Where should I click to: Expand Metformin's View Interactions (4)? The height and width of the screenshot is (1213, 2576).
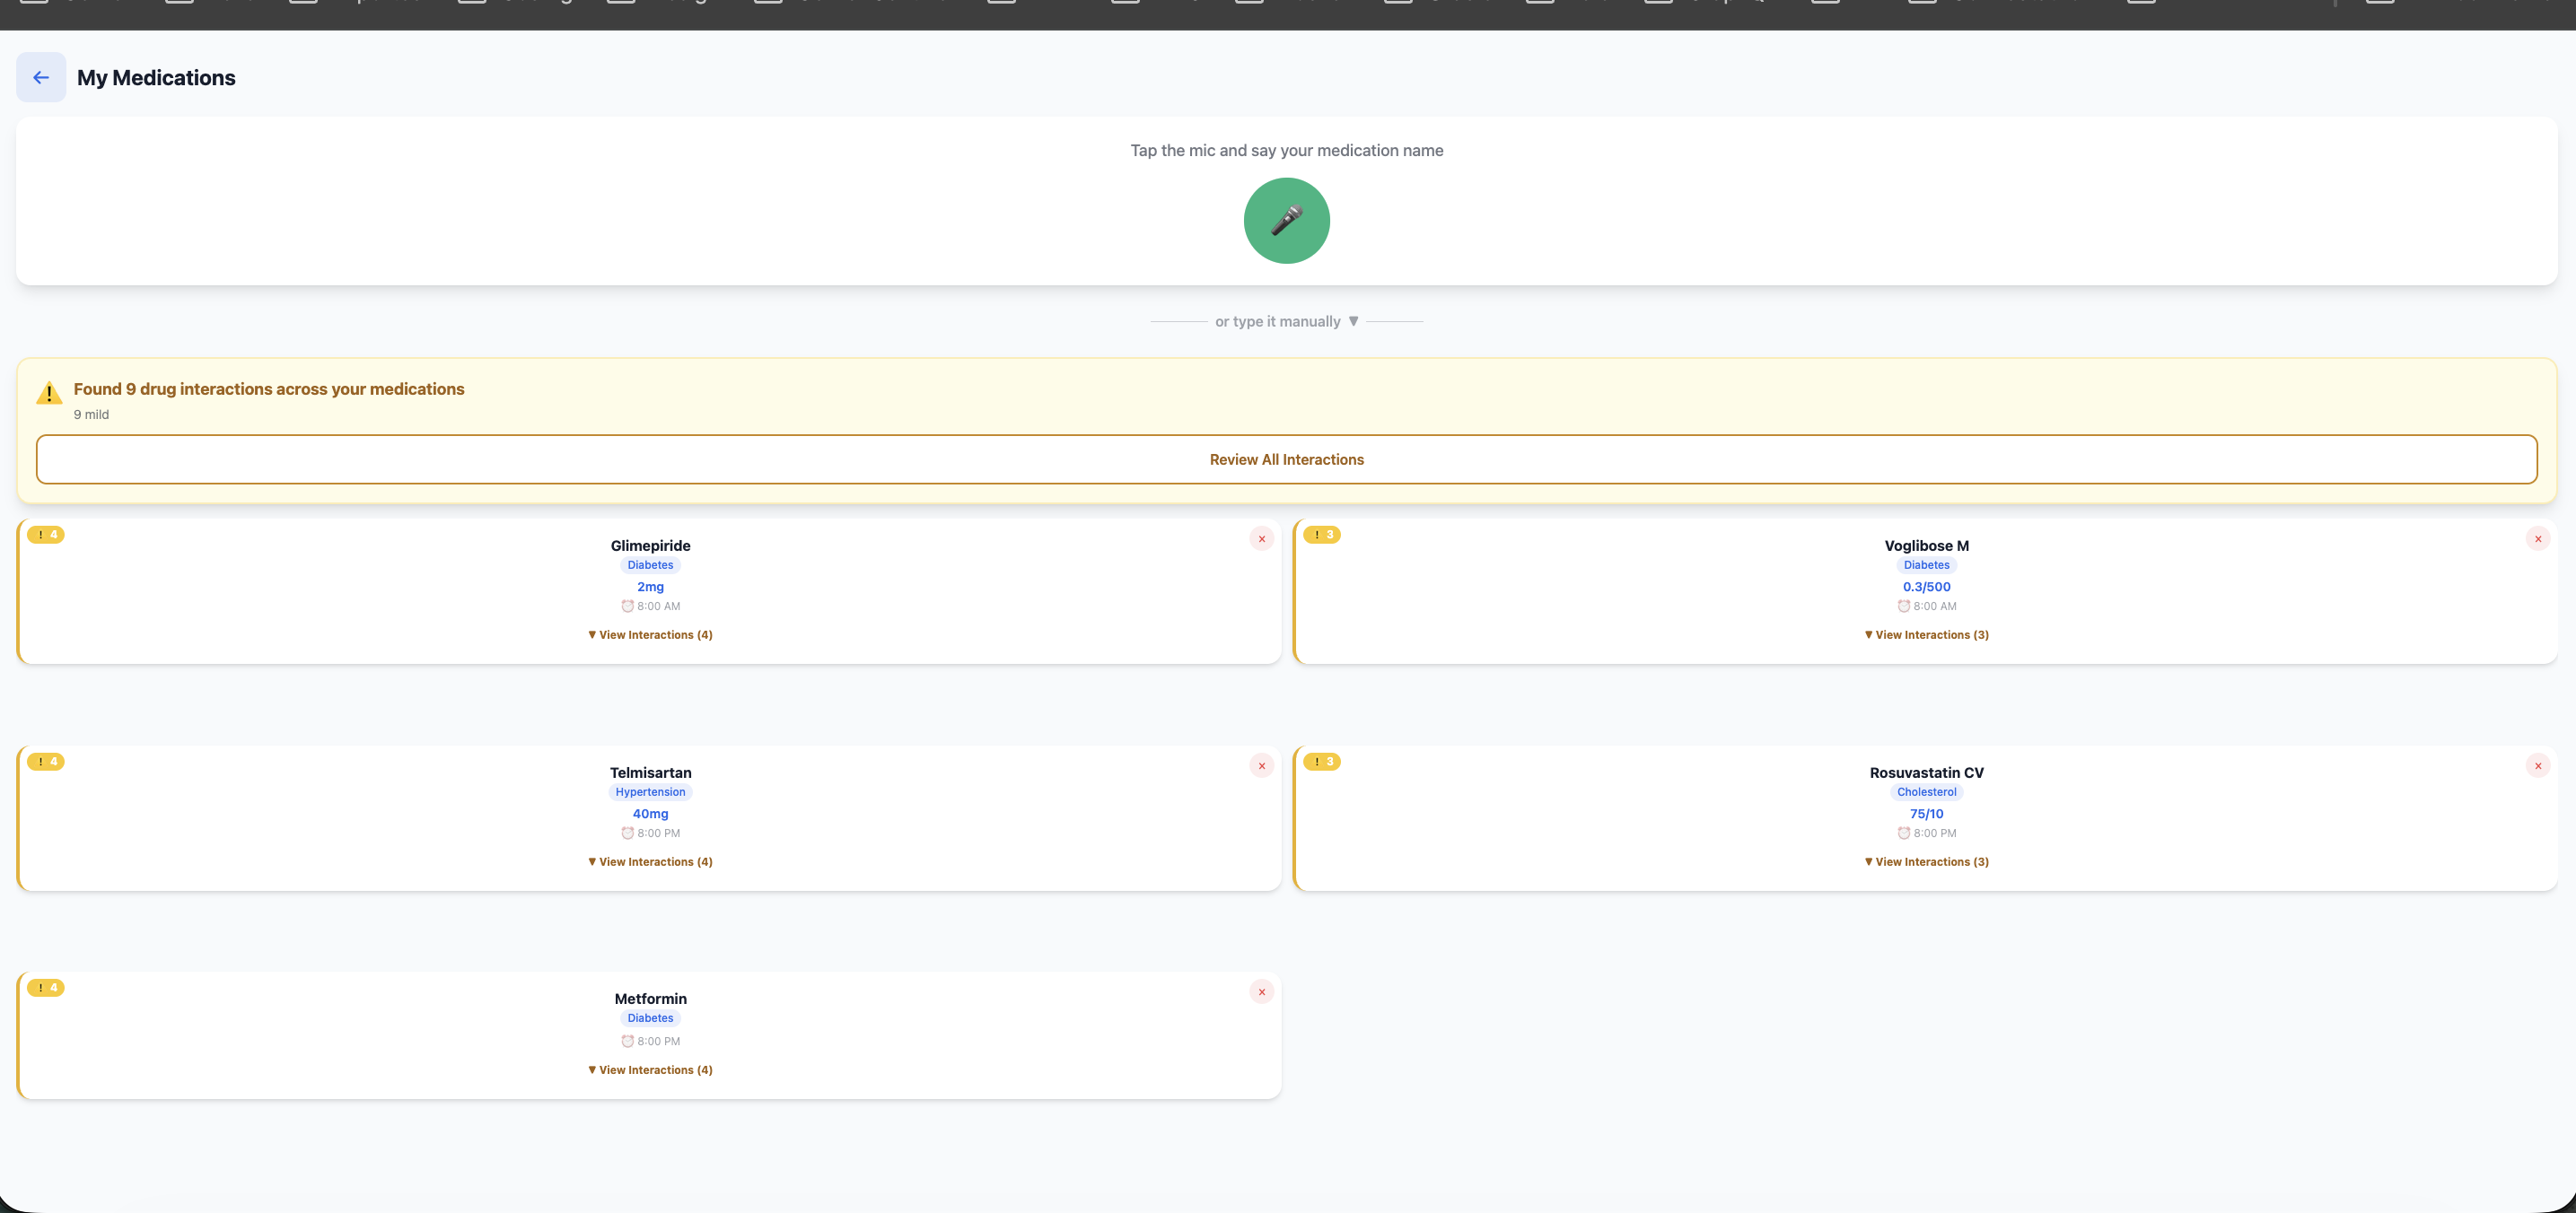tap(650, 1069)
